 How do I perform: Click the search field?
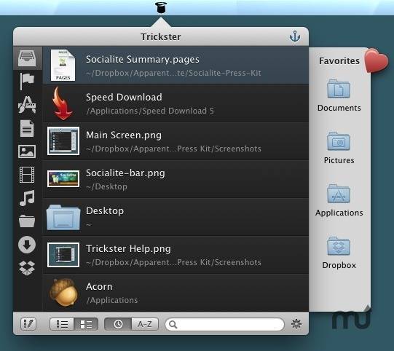click(x=224, y=324)
